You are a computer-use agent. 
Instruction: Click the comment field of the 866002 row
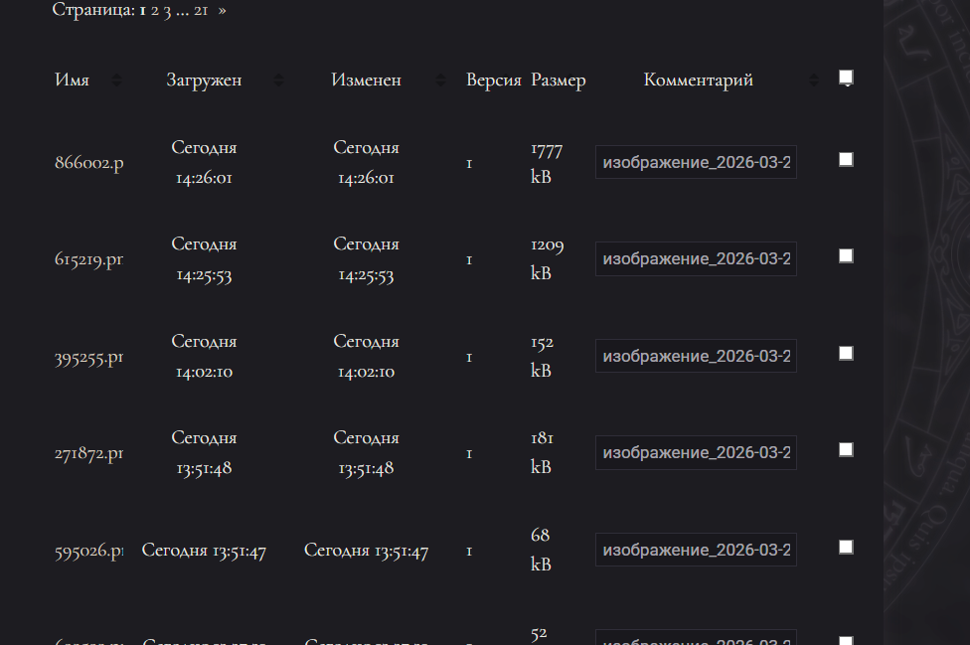click(x=696, y=162)
